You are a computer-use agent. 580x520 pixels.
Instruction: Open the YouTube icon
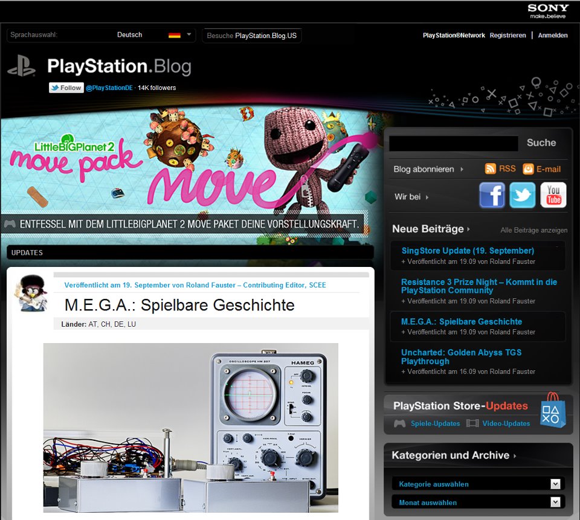point(553,196)
